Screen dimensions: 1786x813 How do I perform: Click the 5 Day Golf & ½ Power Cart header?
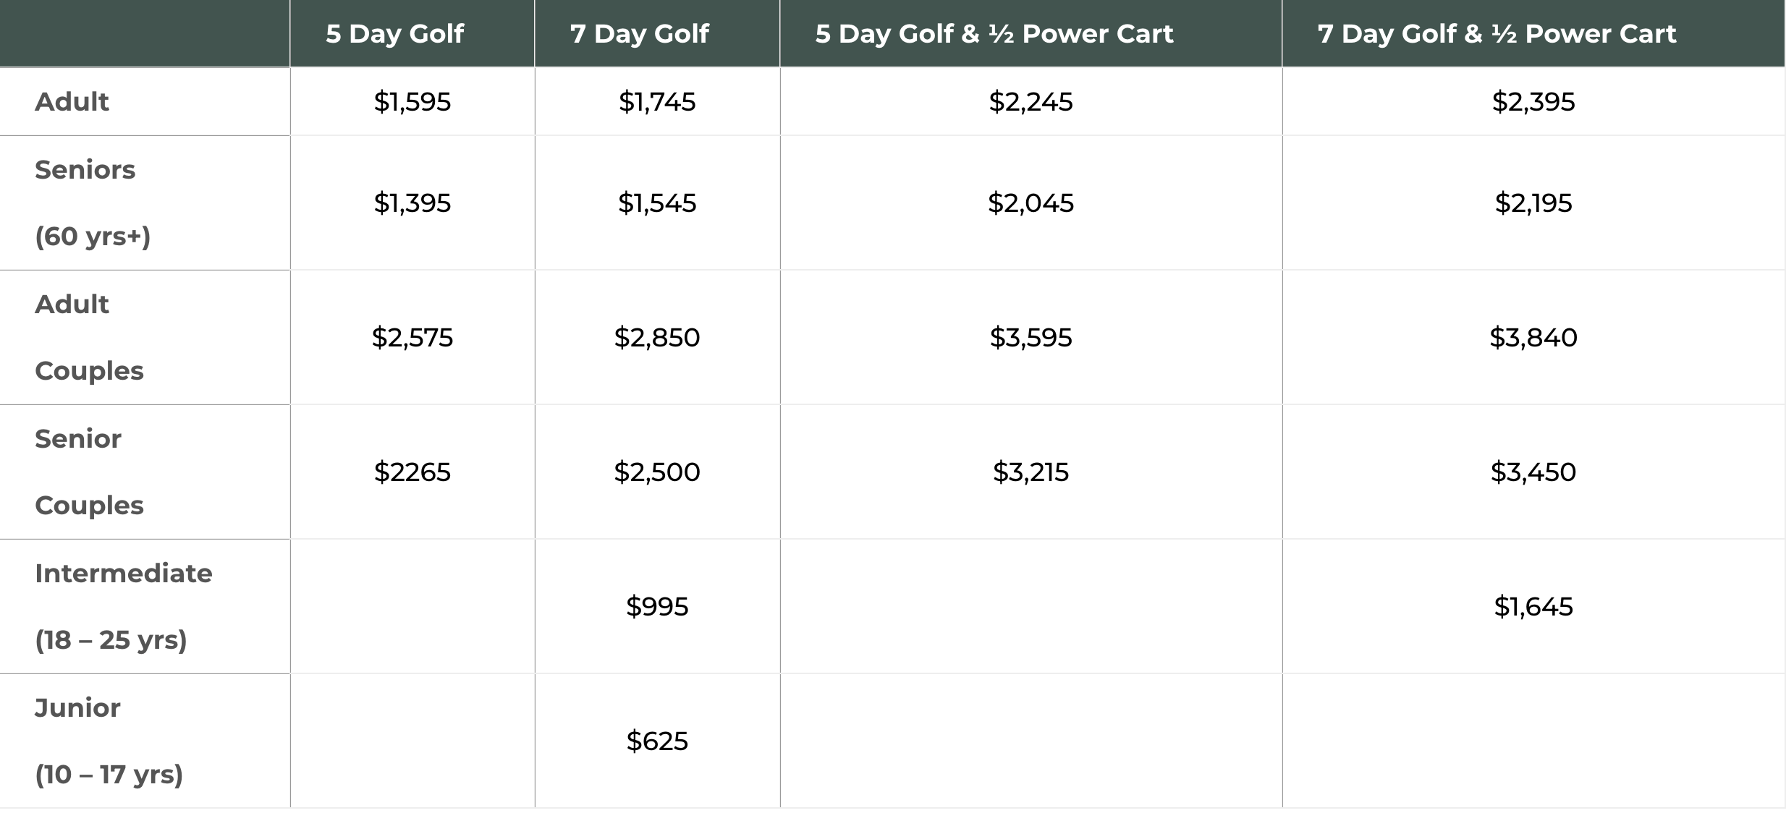pyautogui.click(x=994, y=34)
